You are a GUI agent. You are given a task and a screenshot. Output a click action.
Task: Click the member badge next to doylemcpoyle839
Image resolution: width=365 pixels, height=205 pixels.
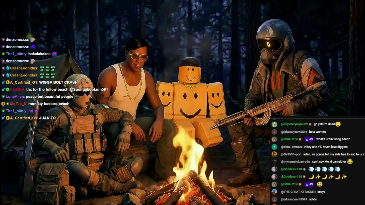tap(310, 124)
